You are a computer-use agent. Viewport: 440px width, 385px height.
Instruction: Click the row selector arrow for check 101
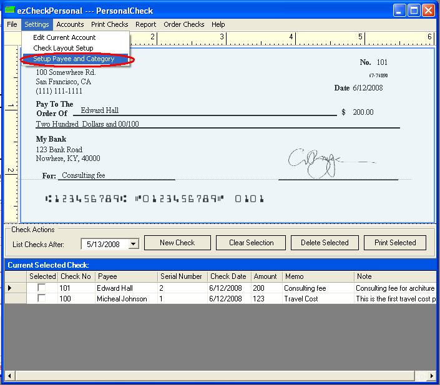[x=16, y=288]
